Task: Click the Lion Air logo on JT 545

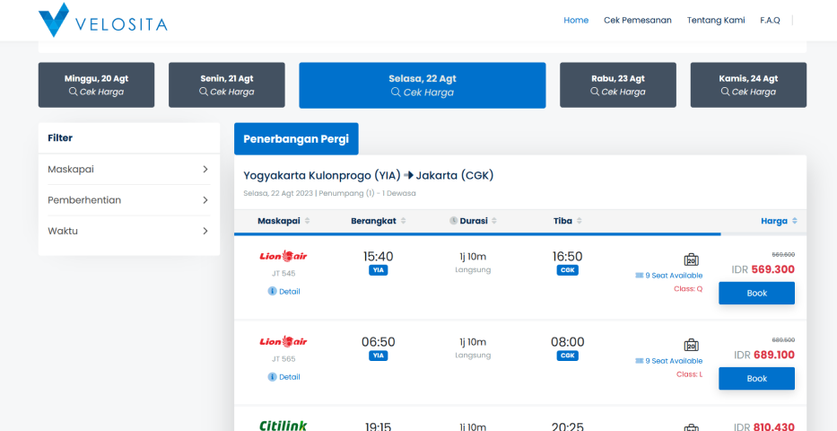Action: 283,256
